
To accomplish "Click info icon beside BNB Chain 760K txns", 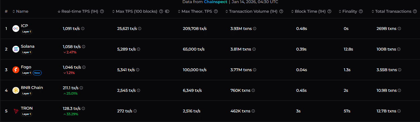I will [x=253, y=90].
